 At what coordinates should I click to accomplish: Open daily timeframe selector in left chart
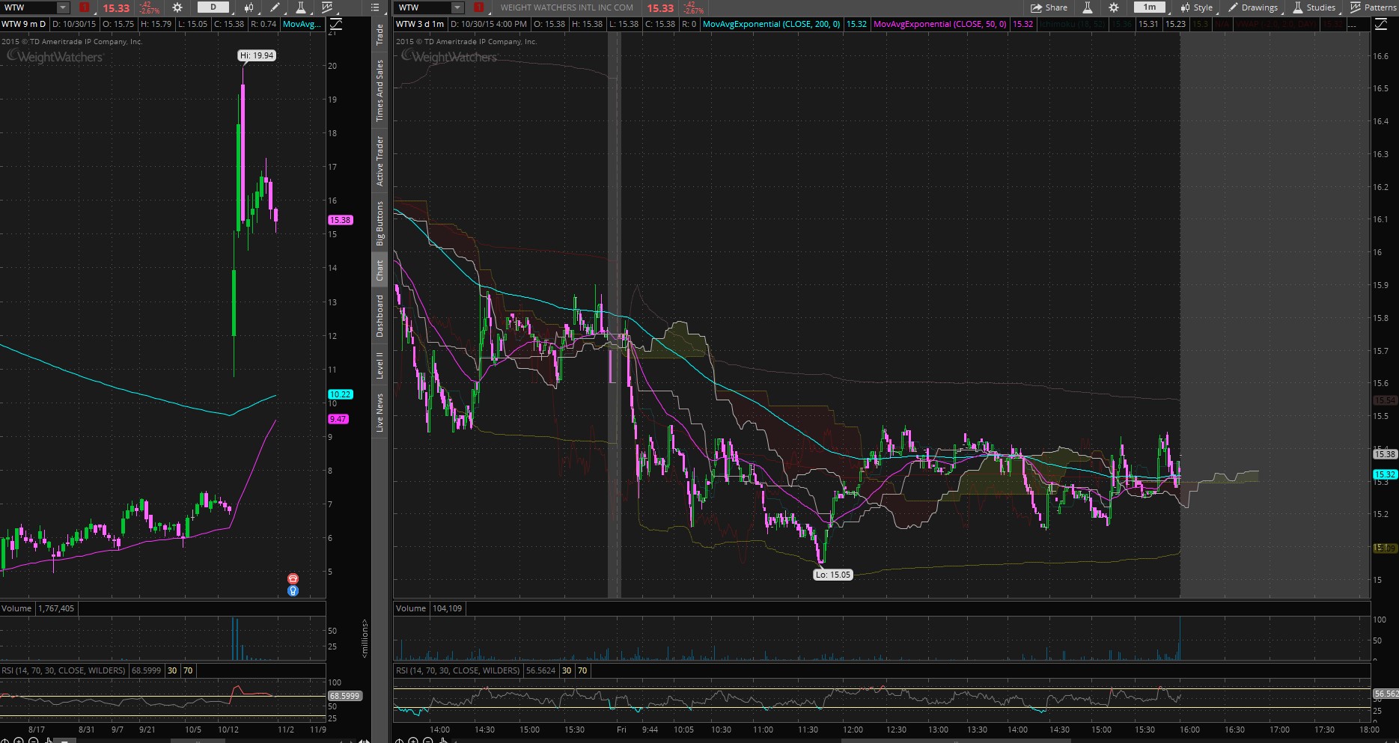(x=213, y=7)
